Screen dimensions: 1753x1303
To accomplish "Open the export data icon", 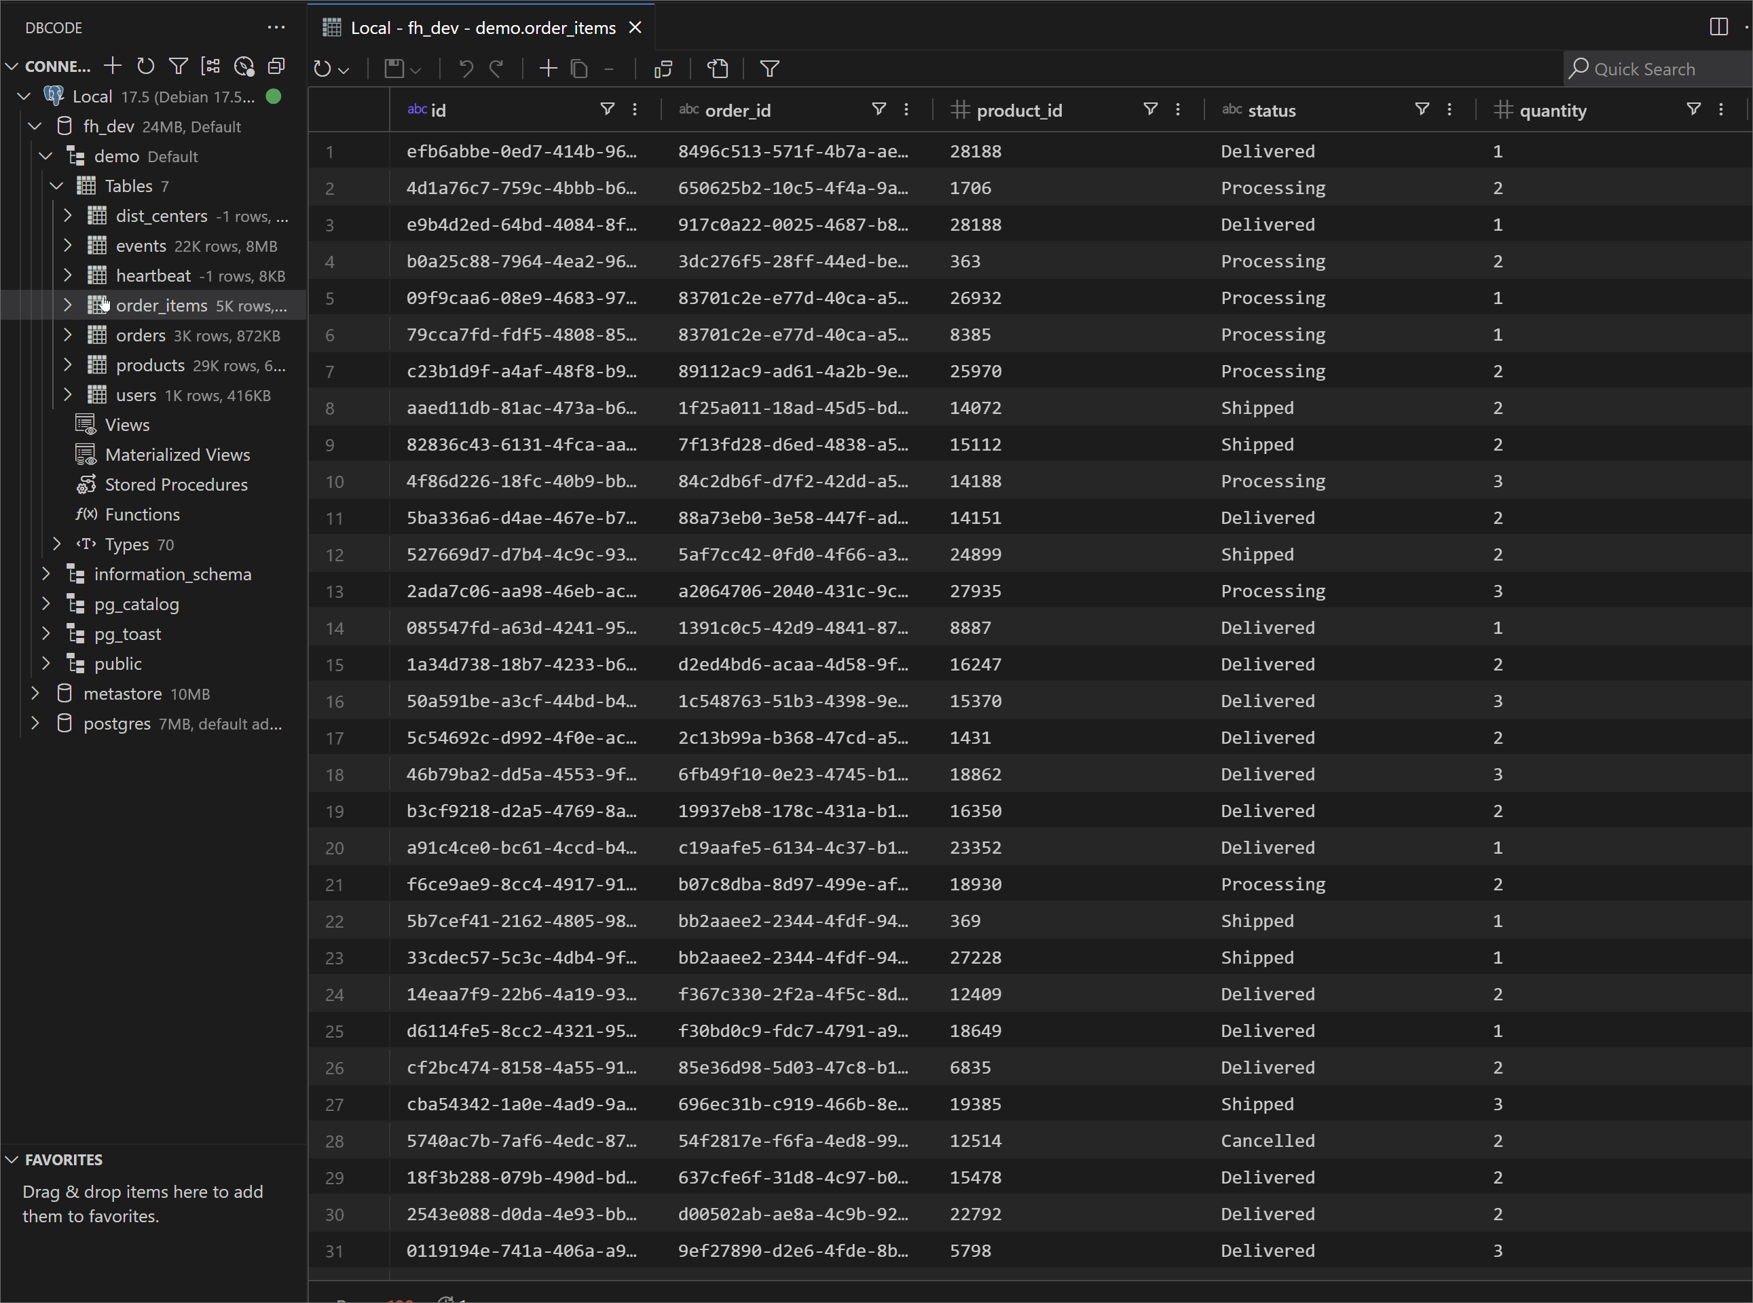I will coord(717,69).
